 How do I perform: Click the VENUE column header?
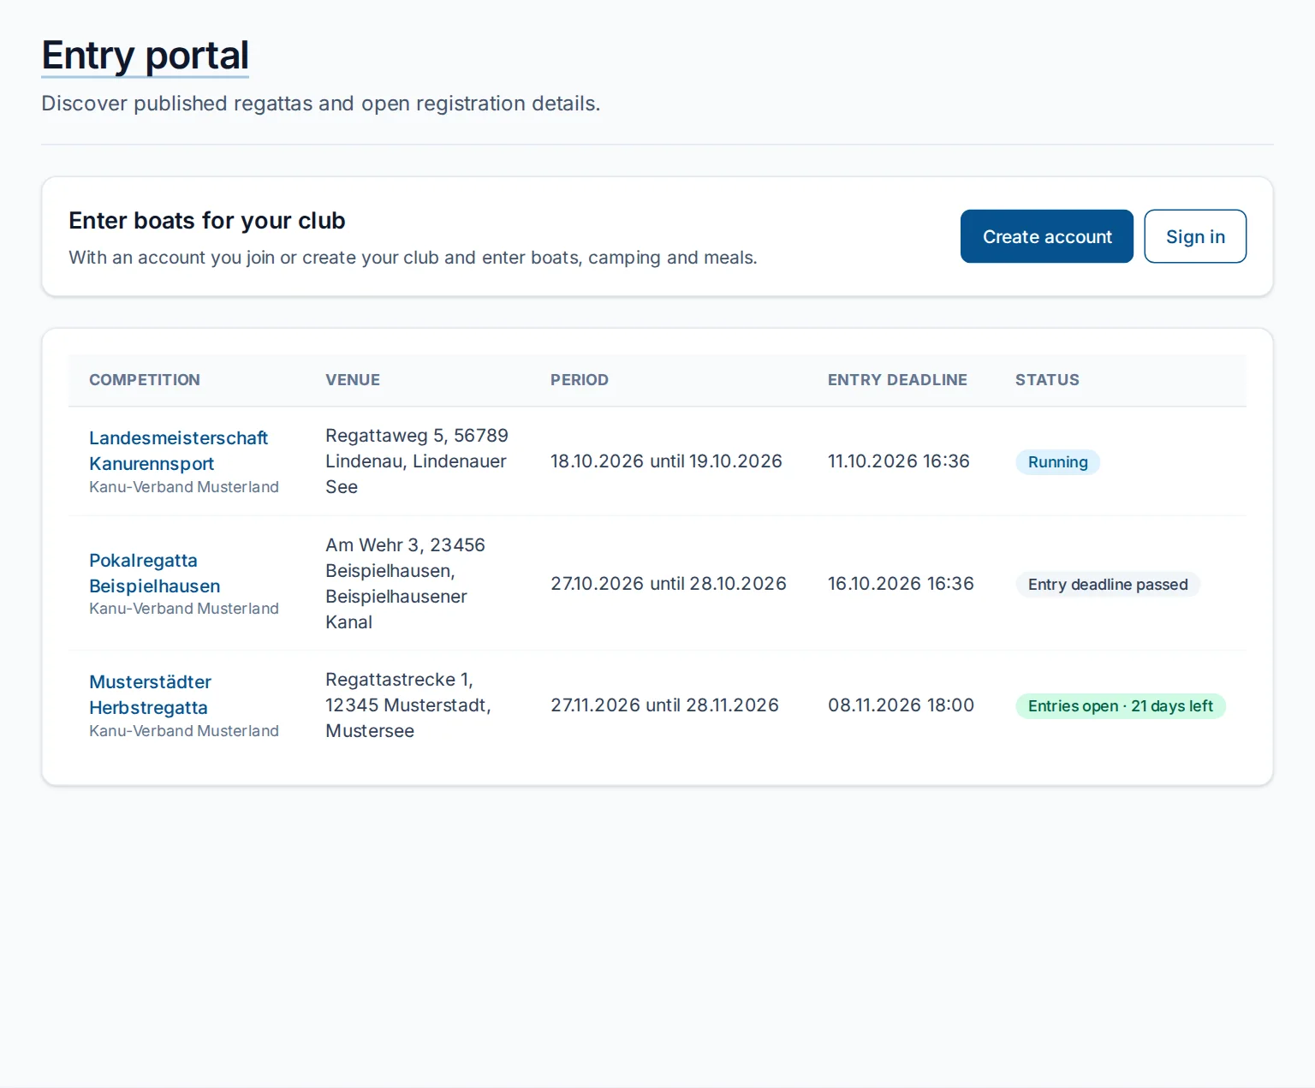pyautogui.click(x=353, y=380)
